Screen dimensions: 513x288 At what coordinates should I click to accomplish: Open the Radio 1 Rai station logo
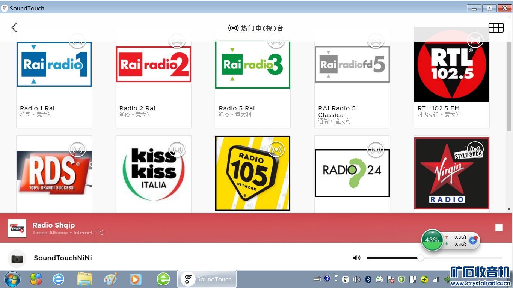coord(54,64)
